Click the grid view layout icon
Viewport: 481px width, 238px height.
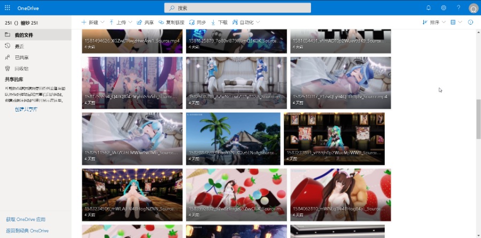click(453, 22)
